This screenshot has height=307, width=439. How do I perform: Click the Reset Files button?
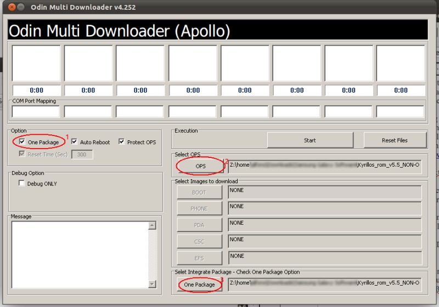(395, 140)
